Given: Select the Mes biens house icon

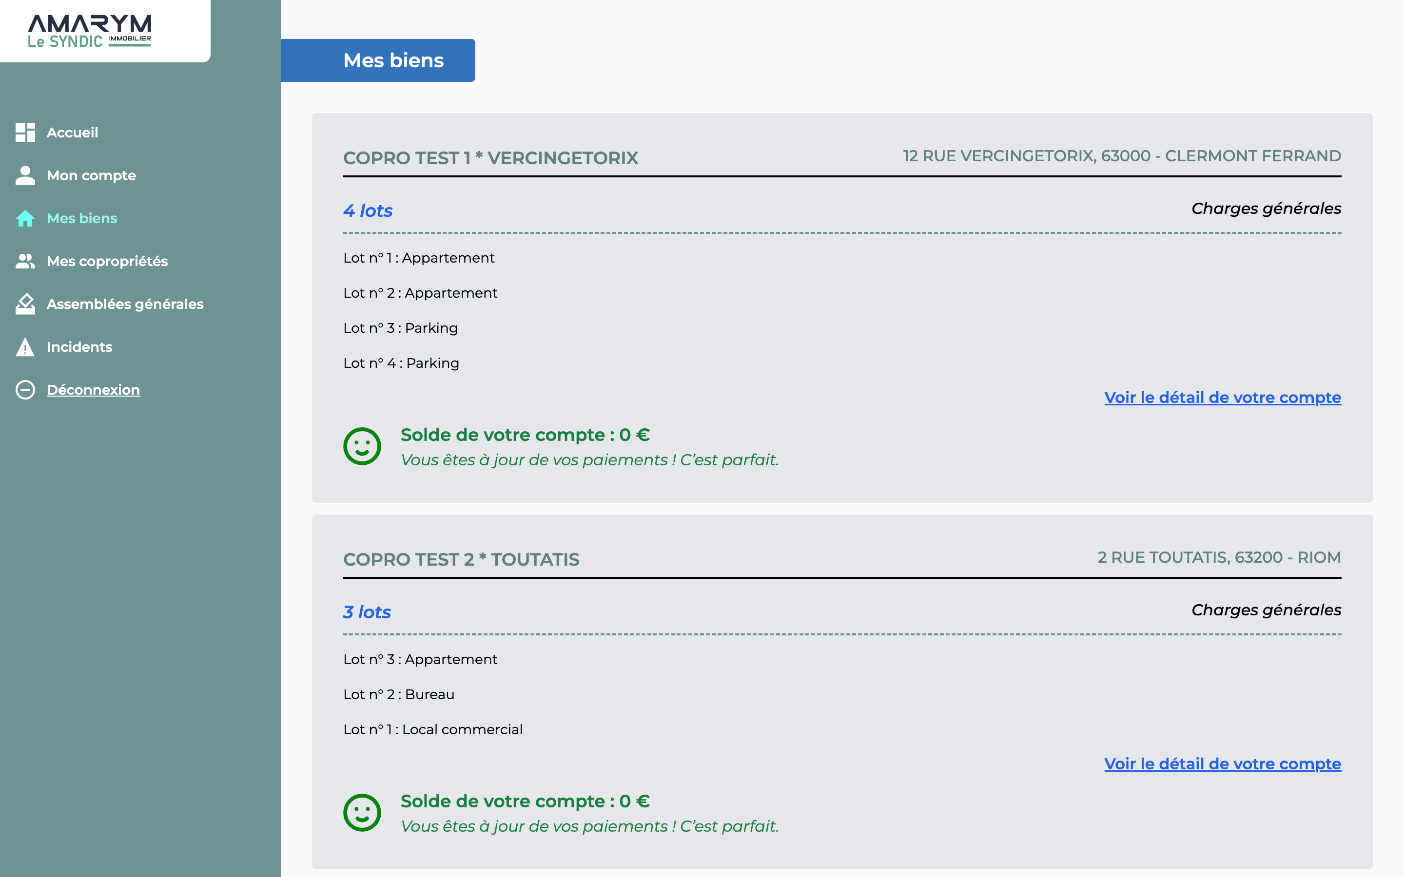Looking at the screenshot, I should [25, 218].
